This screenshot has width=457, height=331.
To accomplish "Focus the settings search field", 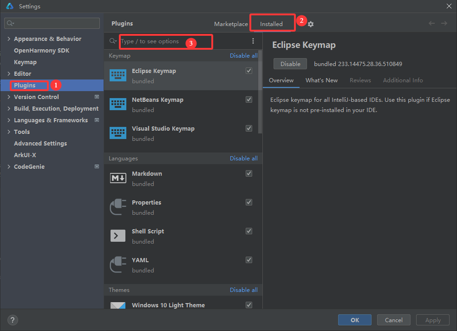I will pos(52,23).
